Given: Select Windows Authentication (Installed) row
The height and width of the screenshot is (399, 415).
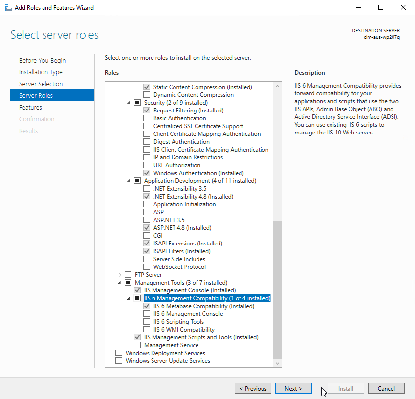Looking at the screenshot, I should tap(198, 173).
